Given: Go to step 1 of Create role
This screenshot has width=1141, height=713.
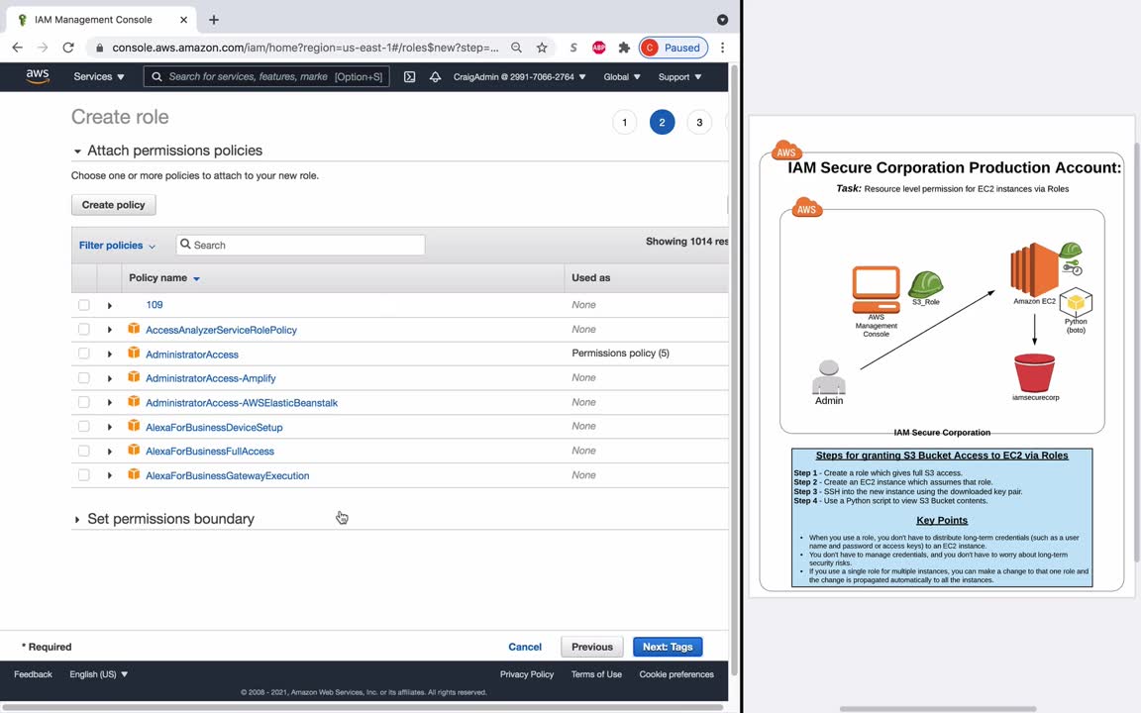Looking at the screenshot, I should tap(624, 122).
